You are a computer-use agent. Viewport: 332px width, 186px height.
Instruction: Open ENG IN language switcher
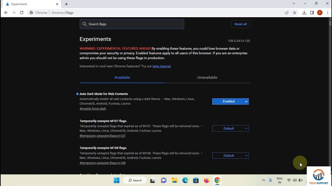pos(280,180)
